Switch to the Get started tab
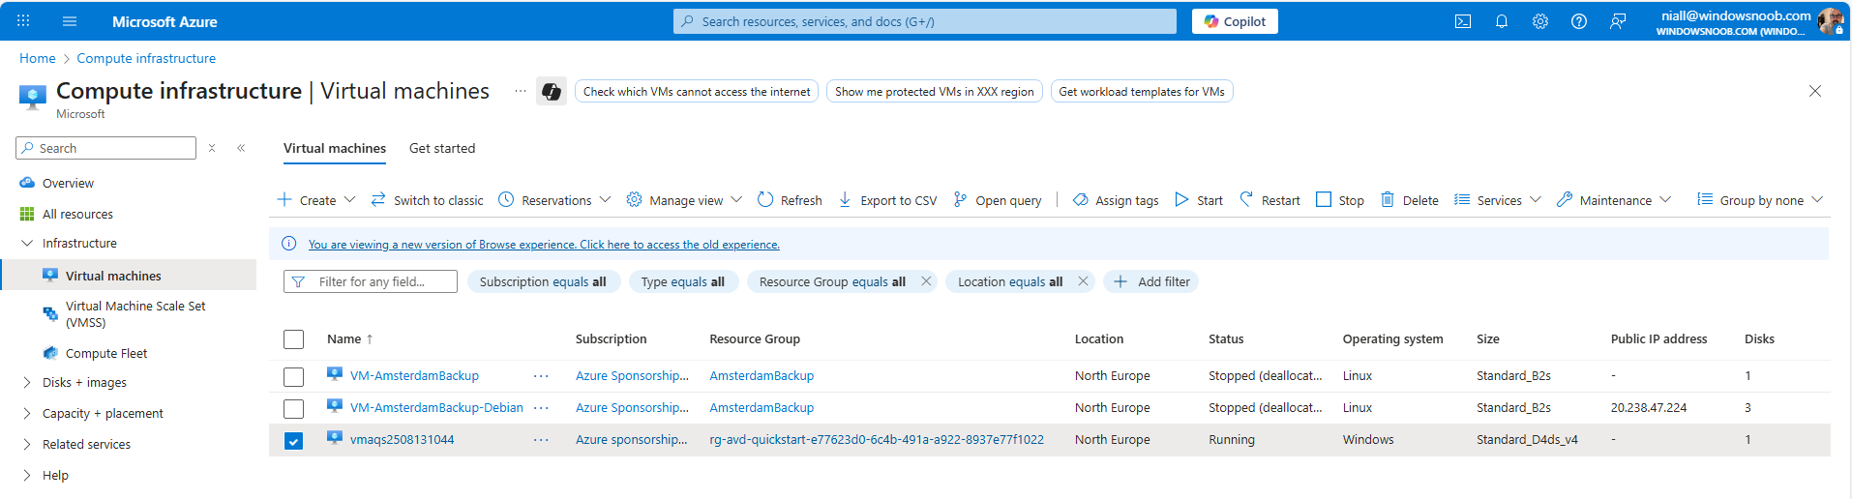The width and height of the screenshot is (1852, 499). point(442,149)
